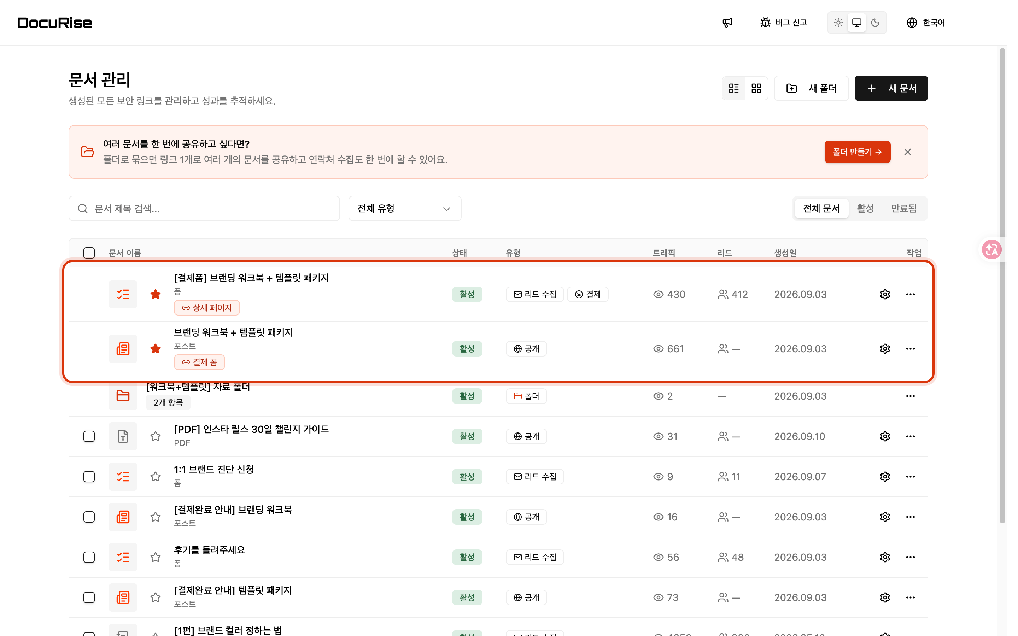1018x636 pixels.
Task: Open the 결제 폼 linked tag
Action: click(199, 362)
